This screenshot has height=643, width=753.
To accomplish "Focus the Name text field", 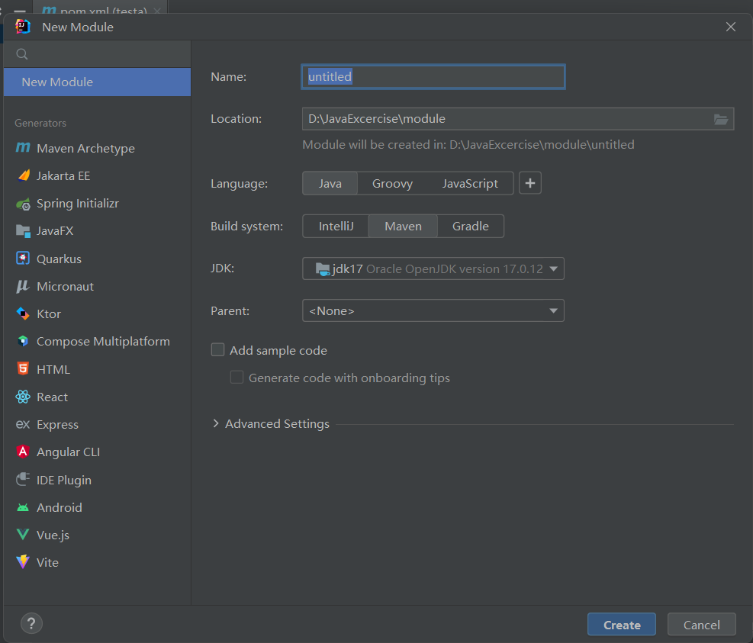I will click(x=433, y=77).
